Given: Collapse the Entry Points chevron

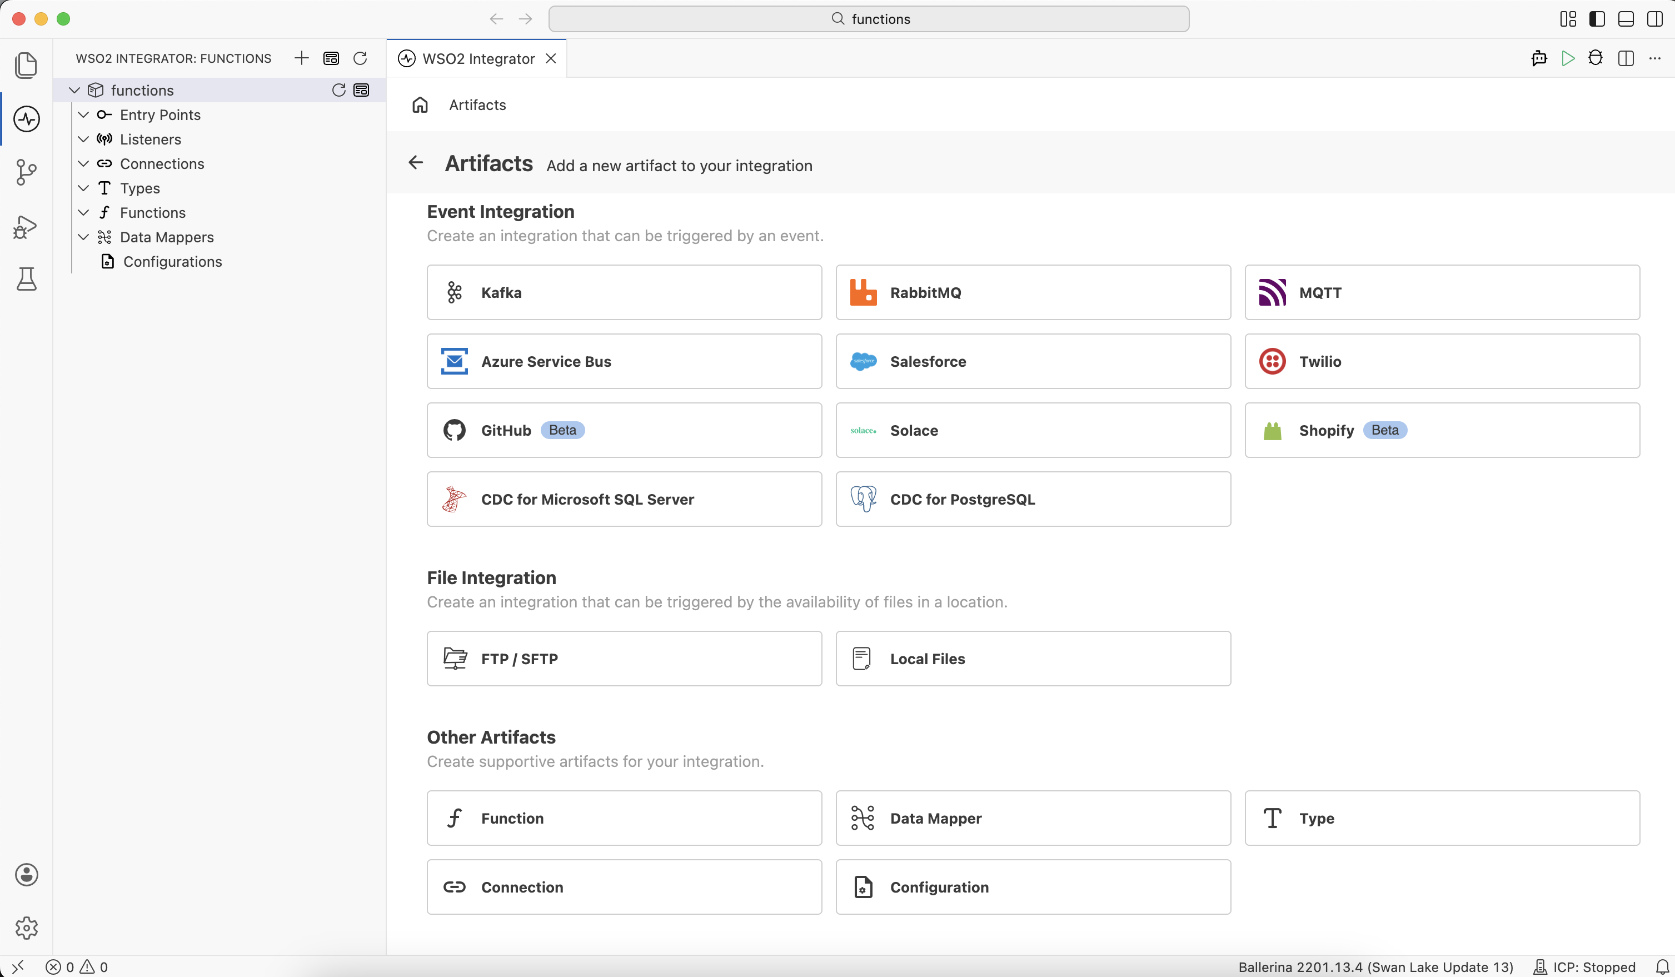Looking at the screenshot, I should pos(84,115).
